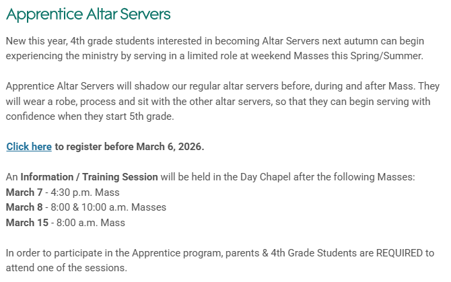Select the bold "Information / Training Session" text

[89, 177]
